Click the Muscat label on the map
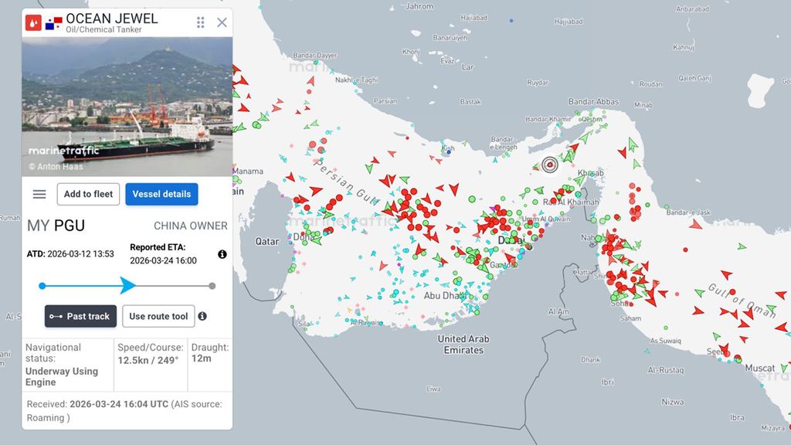Screen dimensions: 791x445 [x=758, y=368]
